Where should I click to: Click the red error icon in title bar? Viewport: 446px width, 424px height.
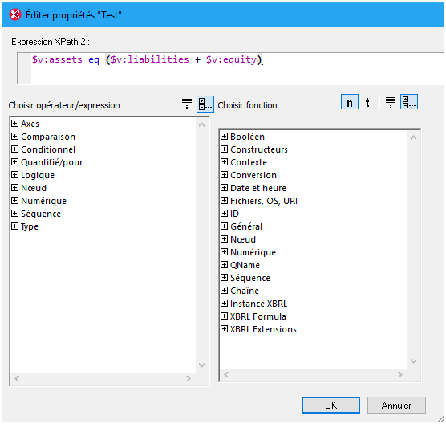[15, 14]
